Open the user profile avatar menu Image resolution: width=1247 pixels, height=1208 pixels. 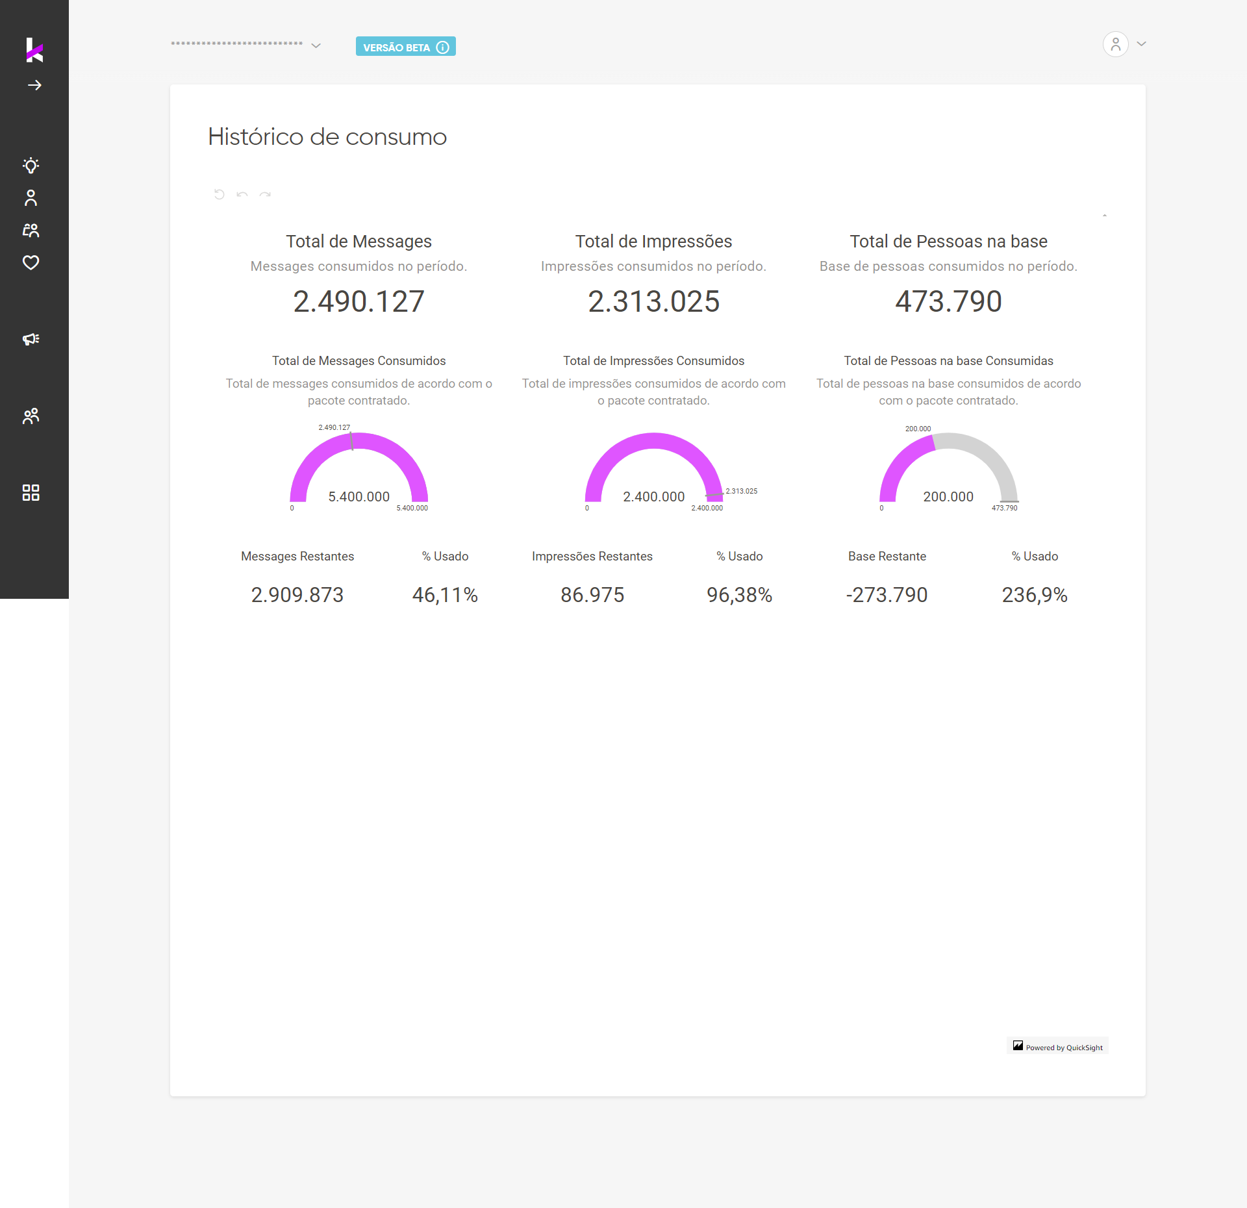coord(1116,44)
